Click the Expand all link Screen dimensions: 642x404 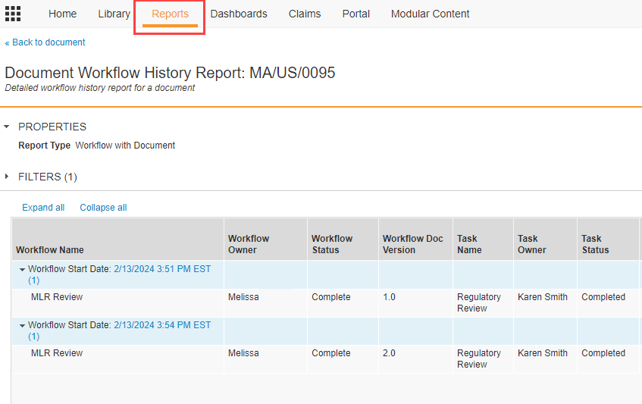pos(43,208)
